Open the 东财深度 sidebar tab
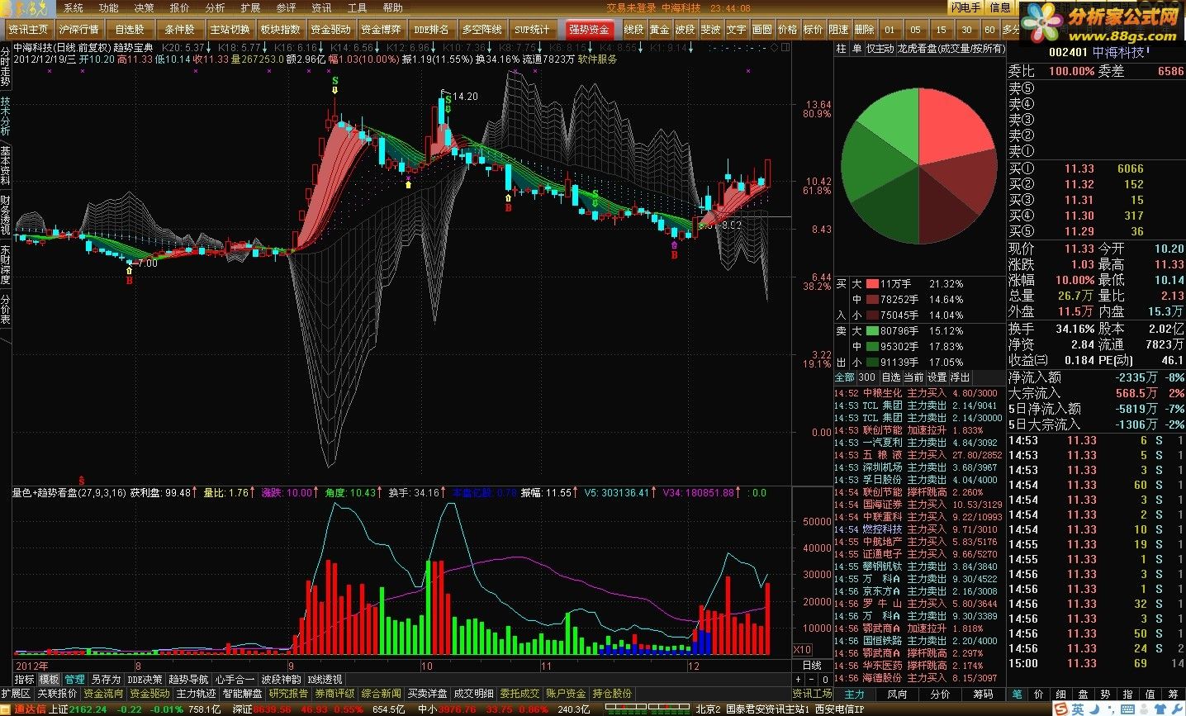This screenshot has height=716, width=1186. [6, 264]
